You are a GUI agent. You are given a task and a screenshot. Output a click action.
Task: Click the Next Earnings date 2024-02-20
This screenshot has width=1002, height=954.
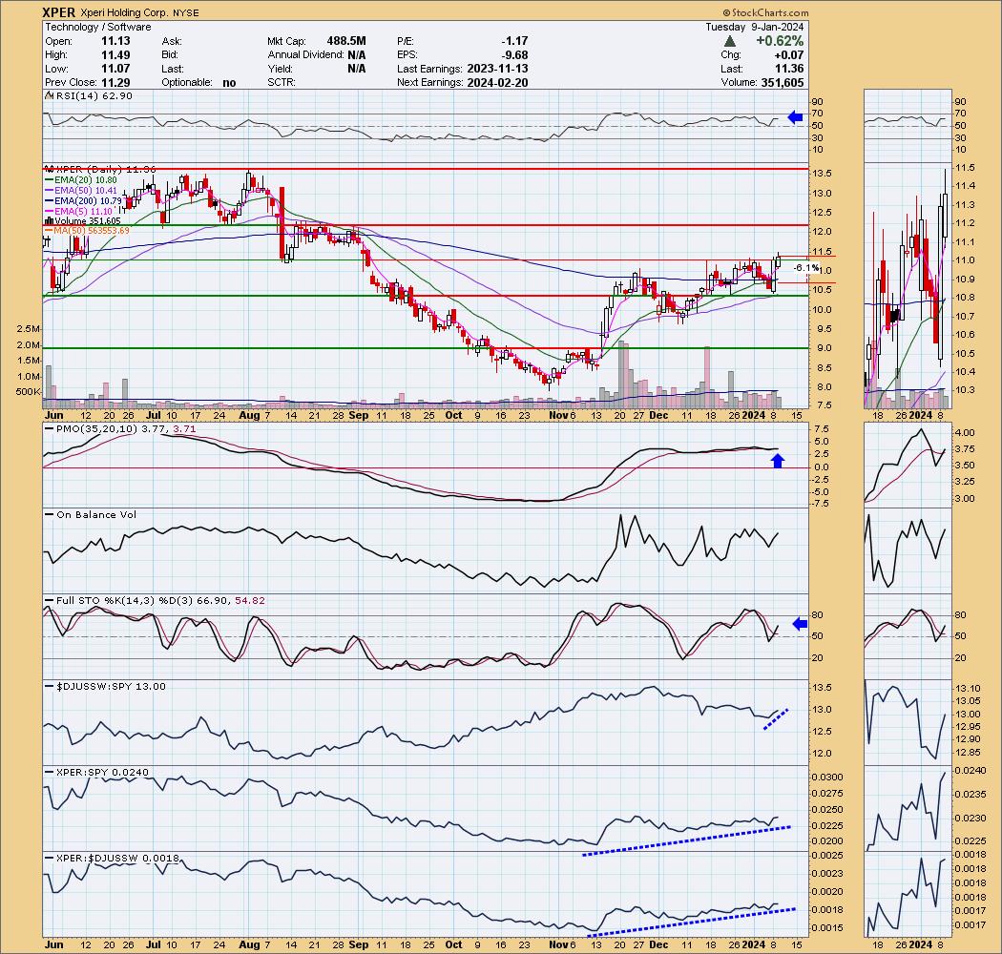click(x=497, y=82)
